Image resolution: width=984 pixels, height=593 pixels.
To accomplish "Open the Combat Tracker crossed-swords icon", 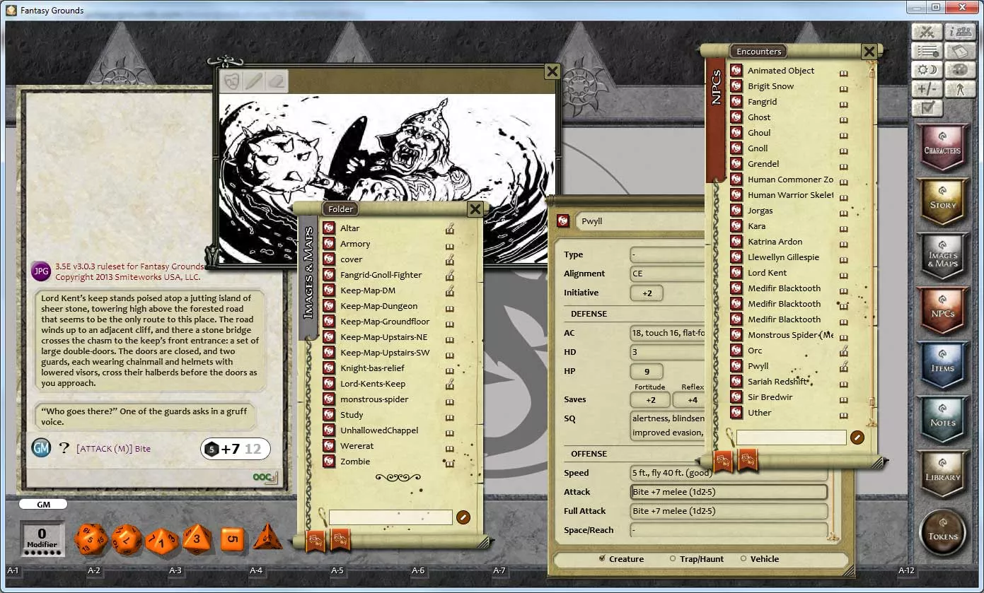I will [927, 32].
